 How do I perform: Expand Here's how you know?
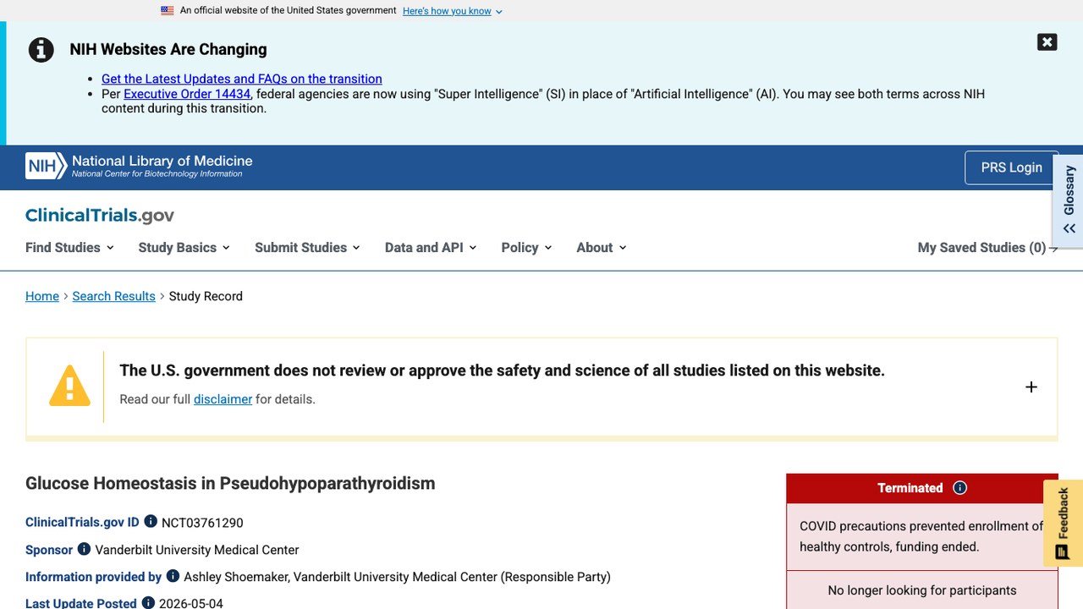point(453,11)
